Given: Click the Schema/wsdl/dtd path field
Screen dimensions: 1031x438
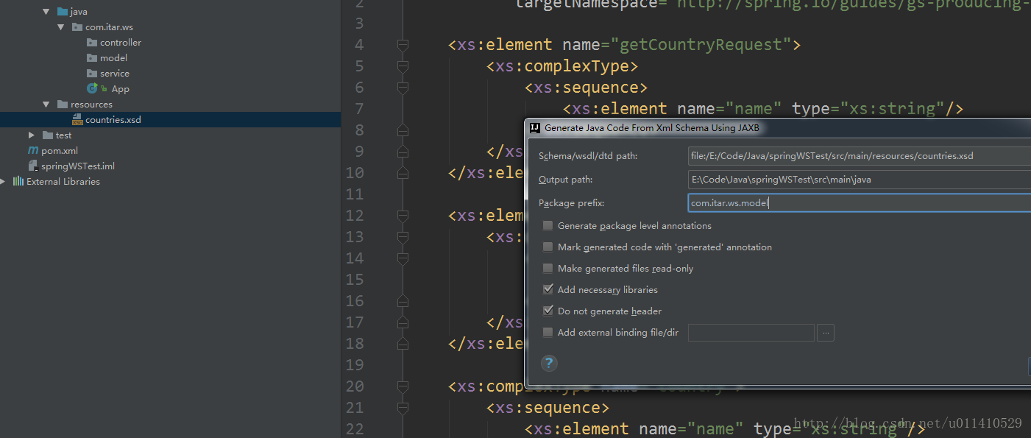Looking at the screenshot, I should 859,156.
